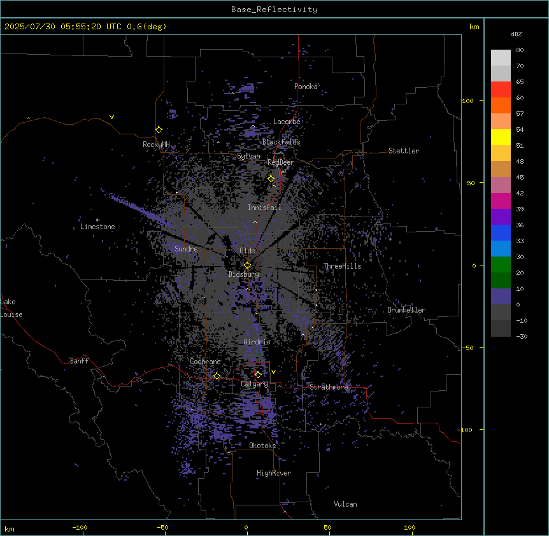549x536 pixels.
Task: Click the Cochrane label
Action: click(205, 362)
